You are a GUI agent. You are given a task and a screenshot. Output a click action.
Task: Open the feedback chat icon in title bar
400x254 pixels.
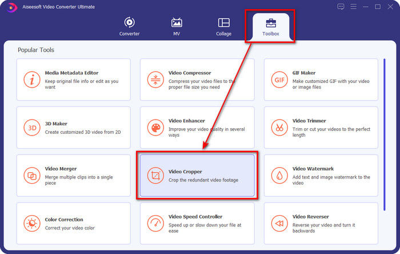[x=341, y=7]
